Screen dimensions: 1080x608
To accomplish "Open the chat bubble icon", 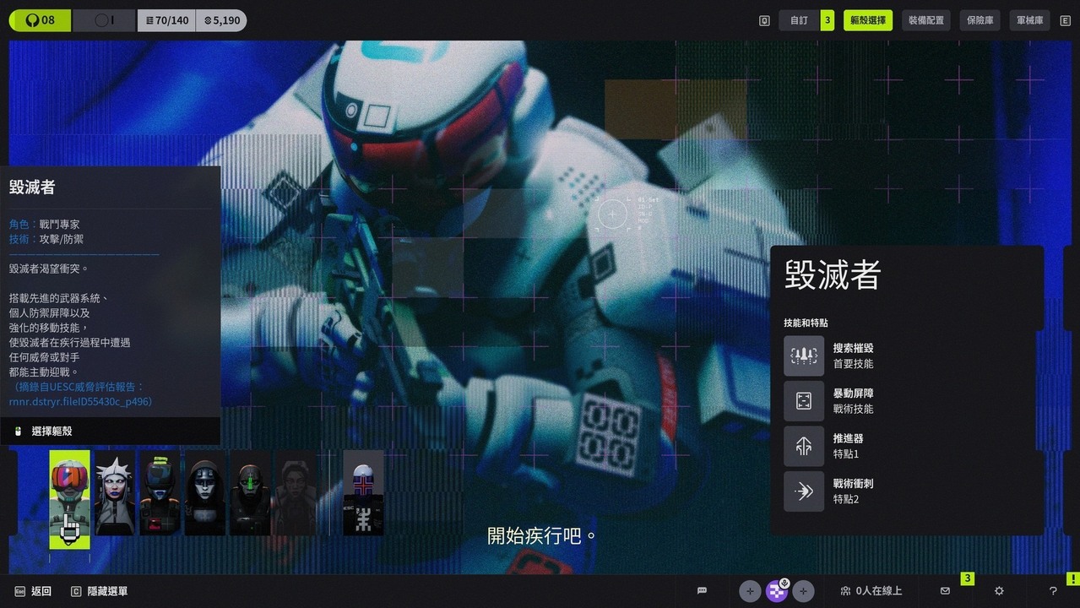I will [x=702, y=591].
